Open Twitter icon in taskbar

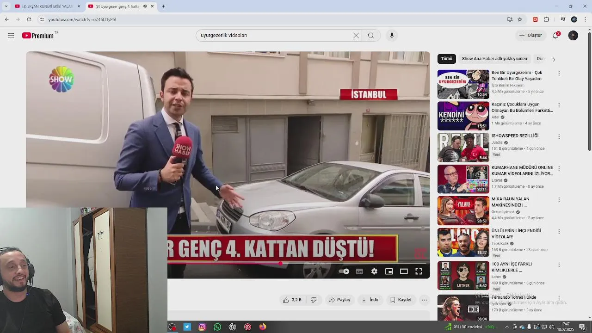point(187,327)
